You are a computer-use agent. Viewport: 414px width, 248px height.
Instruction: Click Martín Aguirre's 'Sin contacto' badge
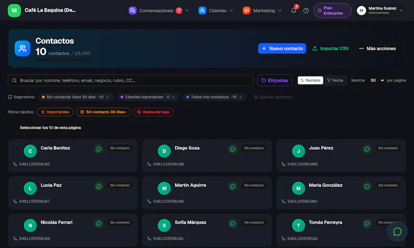(x=254, y=185)
